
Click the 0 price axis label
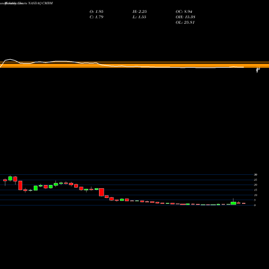[254, 205]
